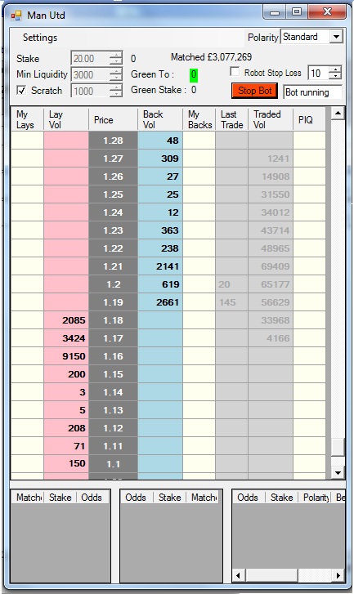Screen dimensions: 354x594
Task: Click lay volume 9150 at price 1.16
Action: click(66, 356)
